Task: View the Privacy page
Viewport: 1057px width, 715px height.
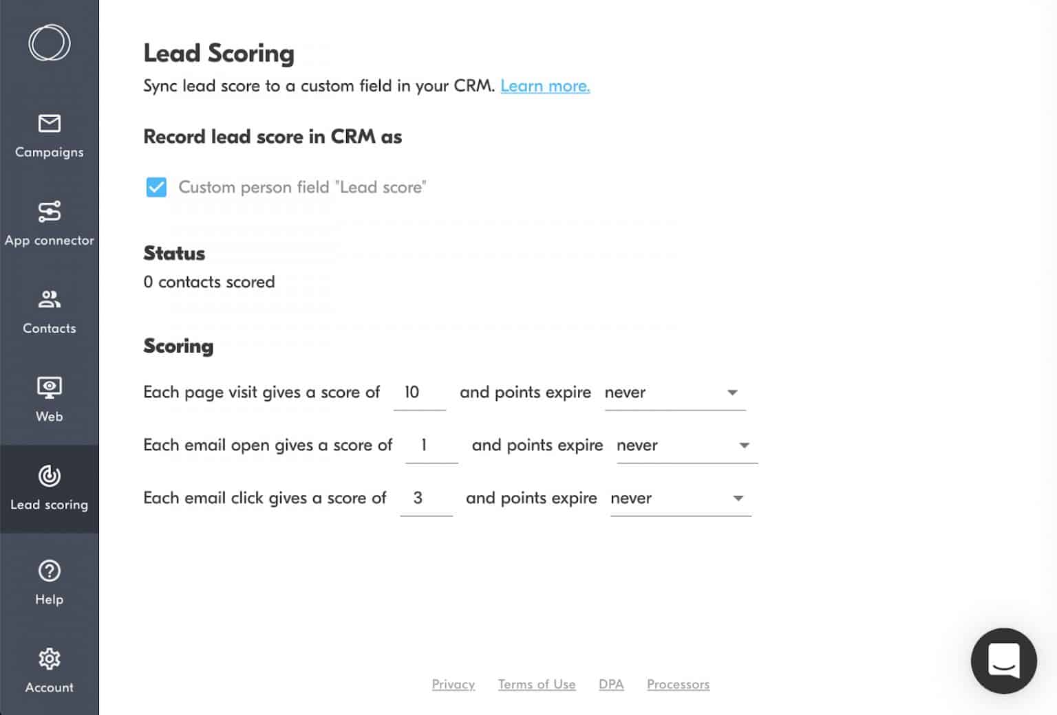Action: coord(453,684)
